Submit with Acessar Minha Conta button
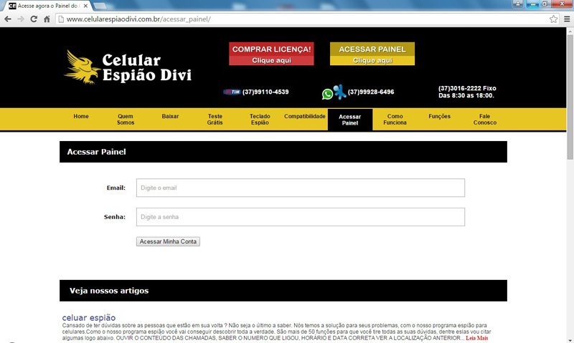The width and height of the screenshot is (574, 343). pos(168,242)
